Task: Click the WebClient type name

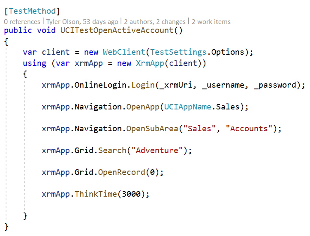Action: pos(124,52)
